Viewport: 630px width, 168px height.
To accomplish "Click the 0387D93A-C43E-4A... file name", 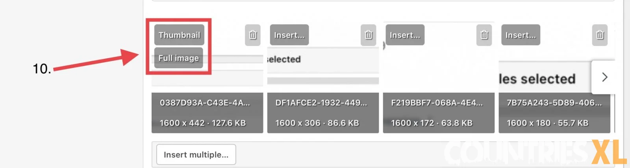I will pyautogui.click(x=205, y=103).
